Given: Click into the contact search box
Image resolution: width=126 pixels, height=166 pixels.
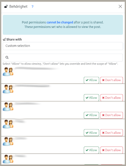Looking at the screenshot, I should pyautogui.click(x=63, y=57).
